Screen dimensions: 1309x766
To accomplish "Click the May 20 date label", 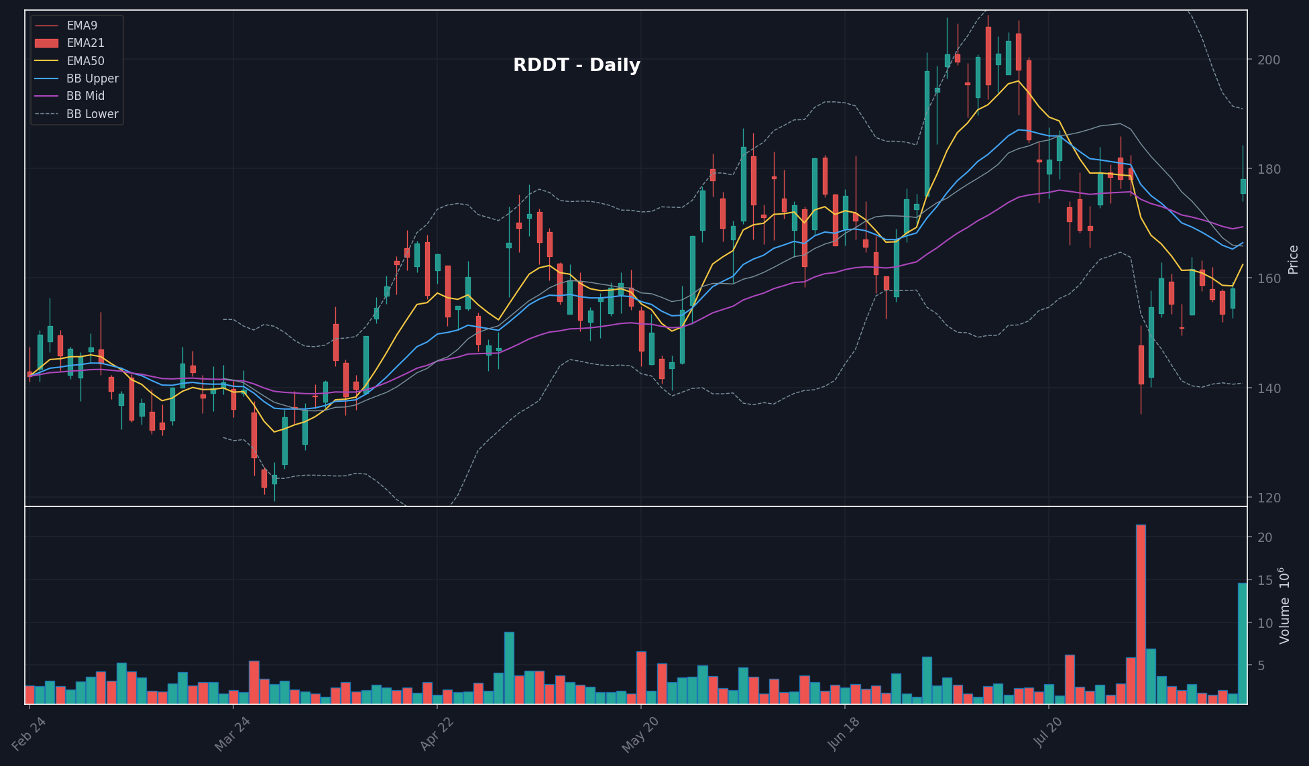I will point(640,734).
